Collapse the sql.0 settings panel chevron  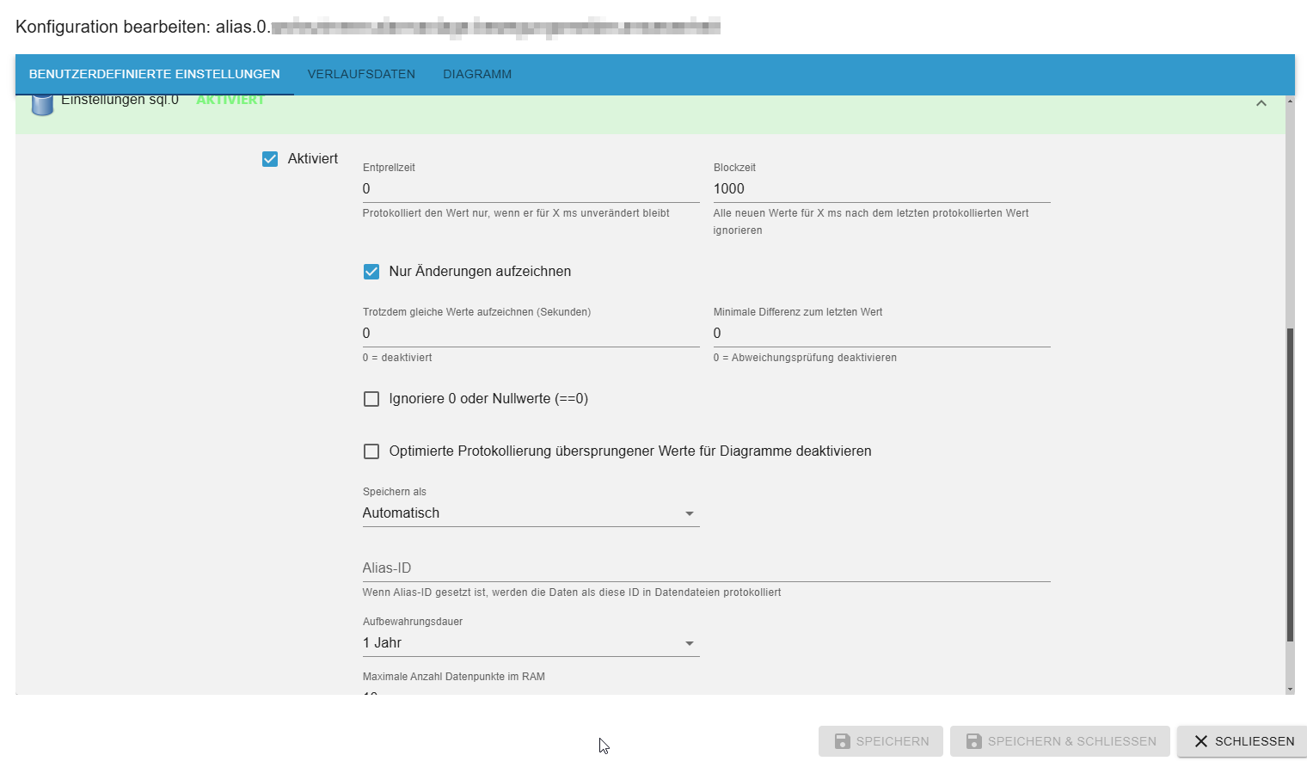1261,103
